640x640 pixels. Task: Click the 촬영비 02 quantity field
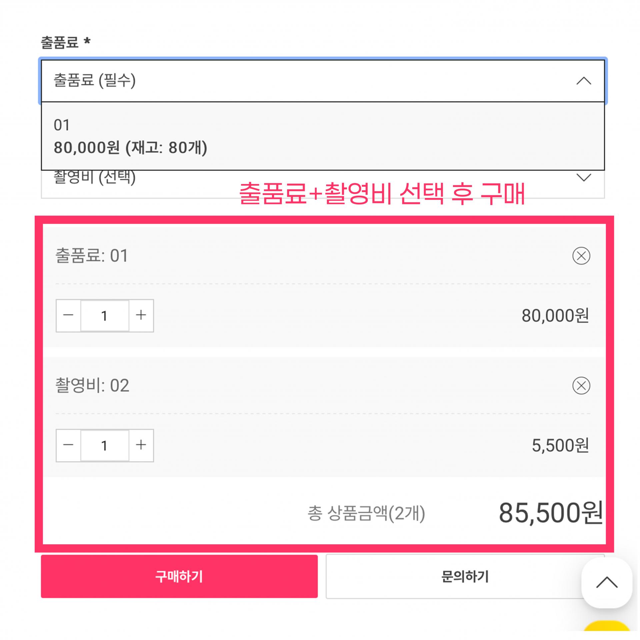105,445
